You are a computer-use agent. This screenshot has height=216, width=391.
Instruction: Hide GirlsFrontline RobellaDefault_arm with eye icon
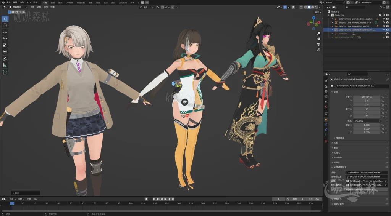click(x=384, y=22)
